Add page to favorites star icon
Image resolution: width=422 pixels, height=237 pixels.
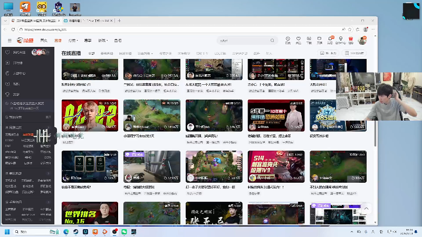(x=350, y=29)
